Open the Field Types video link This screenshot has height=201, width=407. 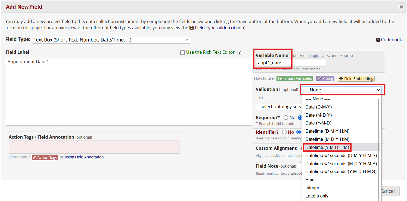pyautogui.click(x=220, y=28)
